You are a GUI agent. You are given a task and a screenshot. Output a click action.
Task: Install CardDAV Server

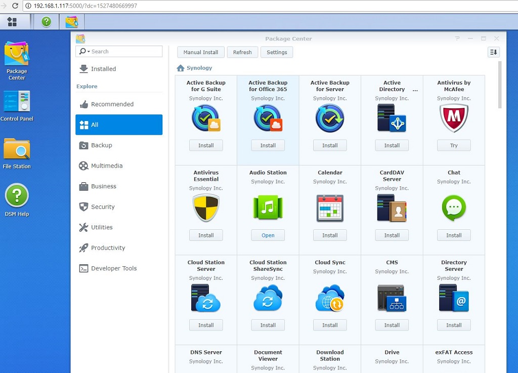click(392, 235)
